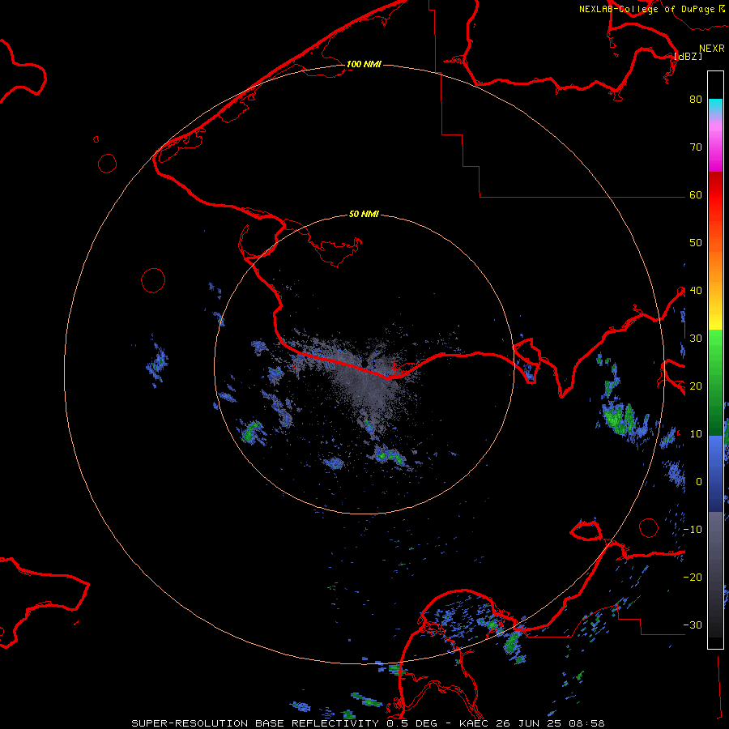
Task: Click the 100 NMI range ring label
Action: click(364, 64)
